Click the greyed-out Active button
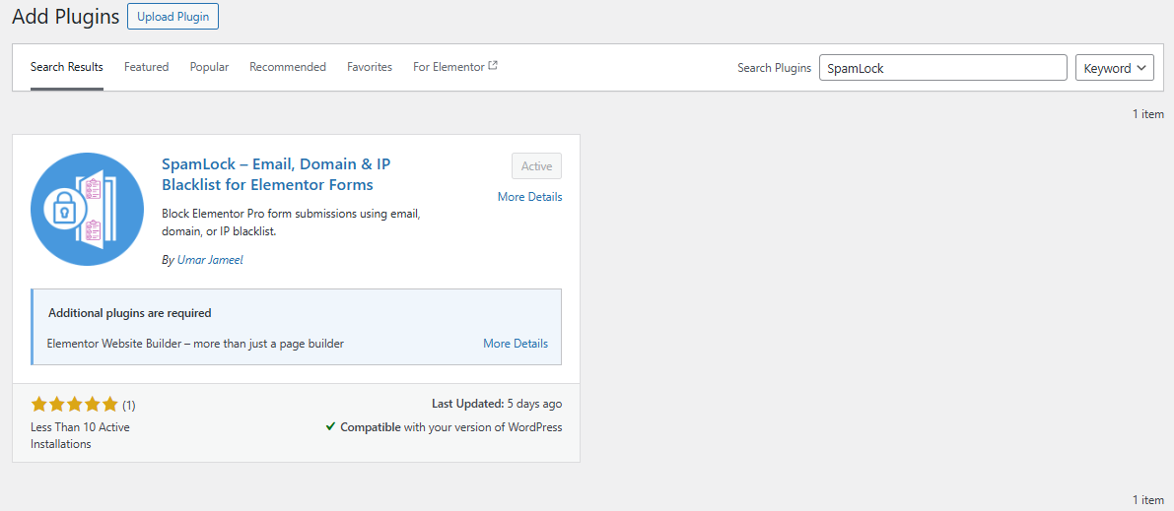1174x511 pixels. click(537, 166)
